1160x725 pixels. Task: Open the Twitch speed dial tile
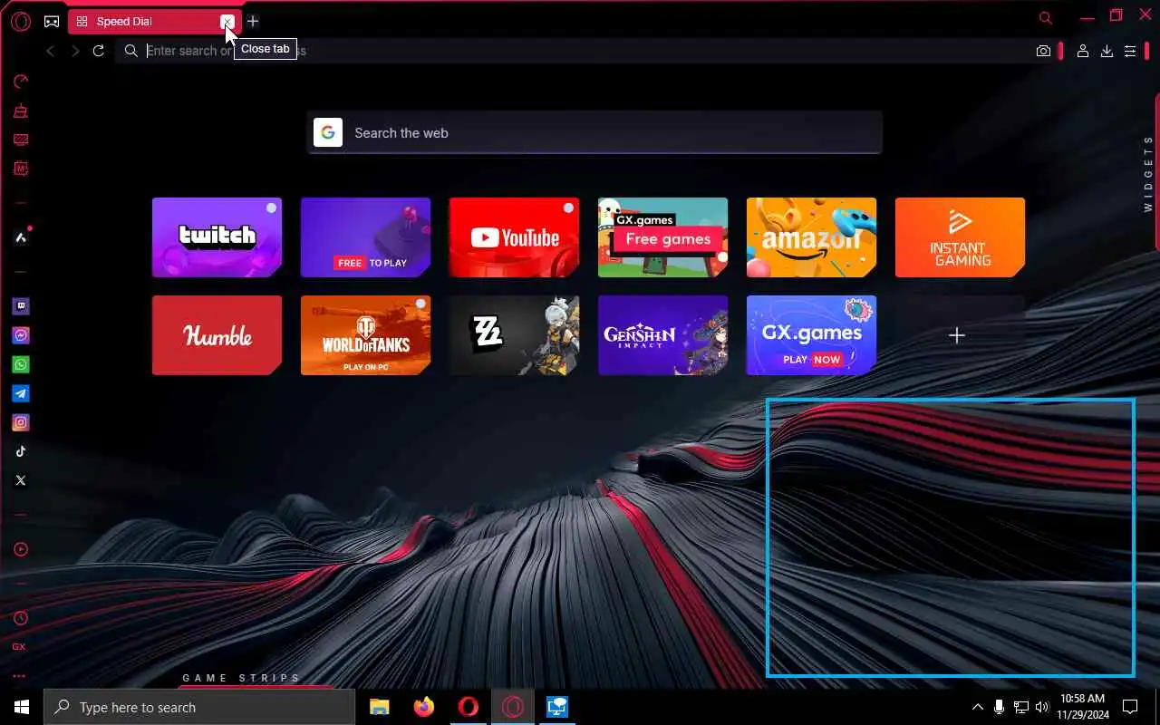coord(217,237)
